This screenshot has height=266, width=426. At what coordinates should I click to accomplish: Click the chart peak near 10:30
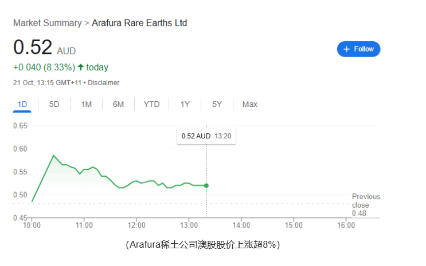(x=53, y=155)
